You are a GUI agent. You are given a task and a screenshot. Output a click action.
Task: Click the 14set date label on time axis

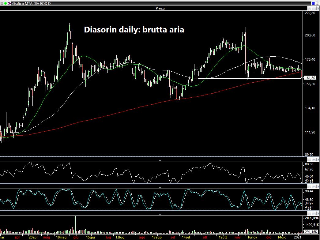pyautogui.click(x=186, y=237)
